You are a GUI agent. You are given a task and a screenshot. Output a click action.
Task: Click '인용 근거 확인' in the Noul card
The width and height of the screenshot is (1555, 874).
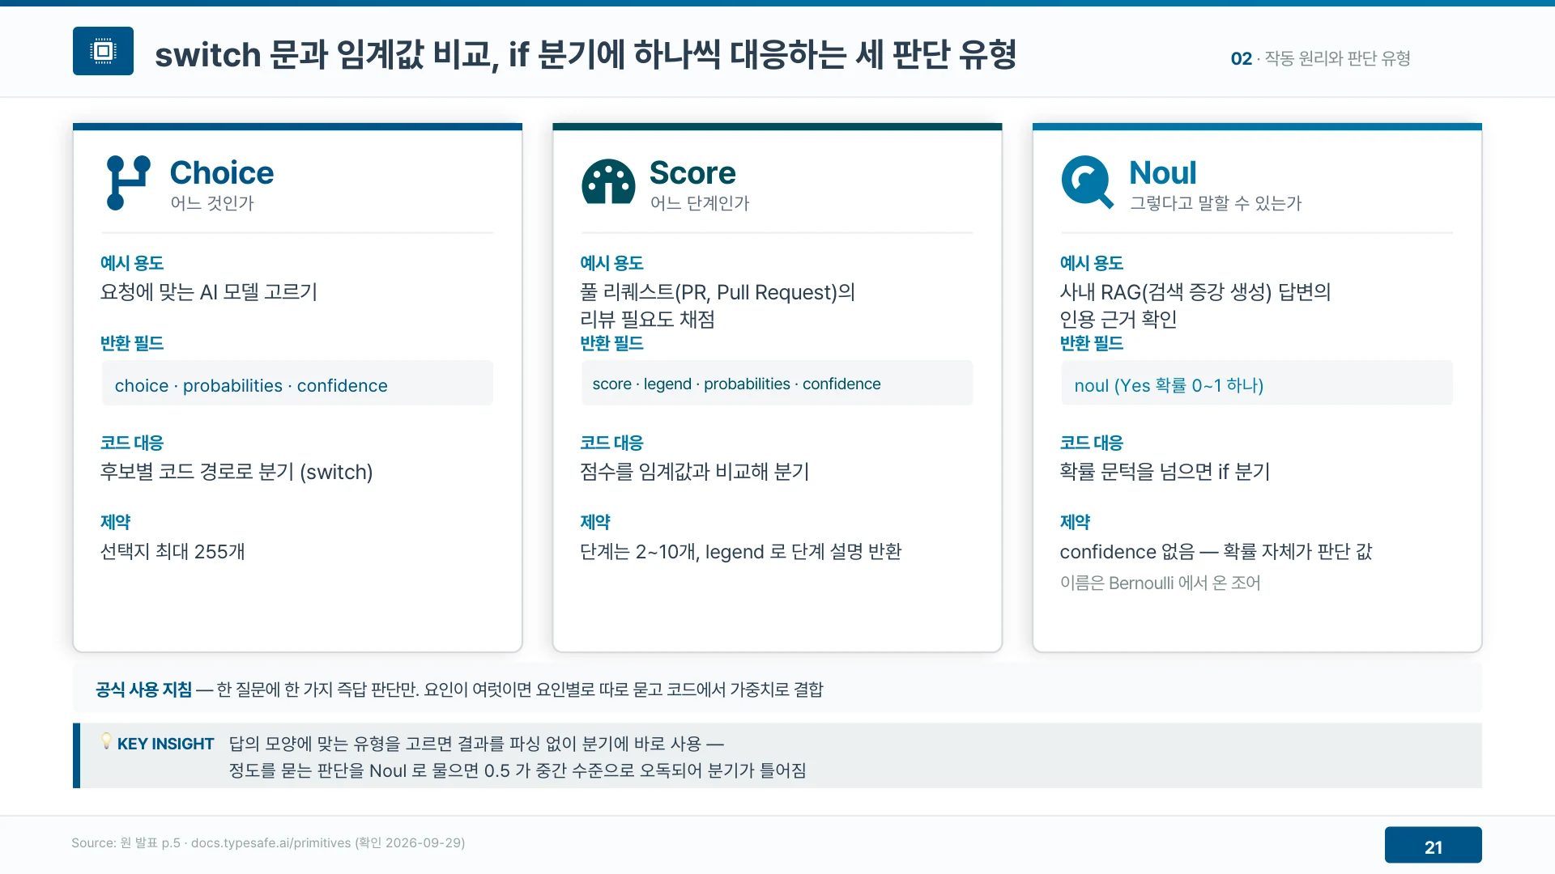point(1118,319)
